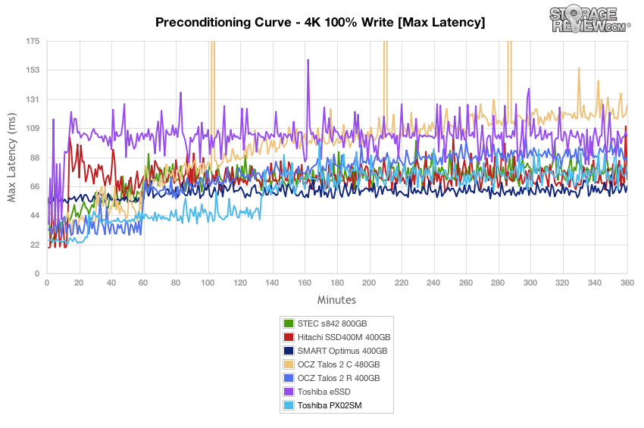This screenshot has width=644, height=428.
Task: Click the SMART Optimus navy legend swatch
Action: 289,351
